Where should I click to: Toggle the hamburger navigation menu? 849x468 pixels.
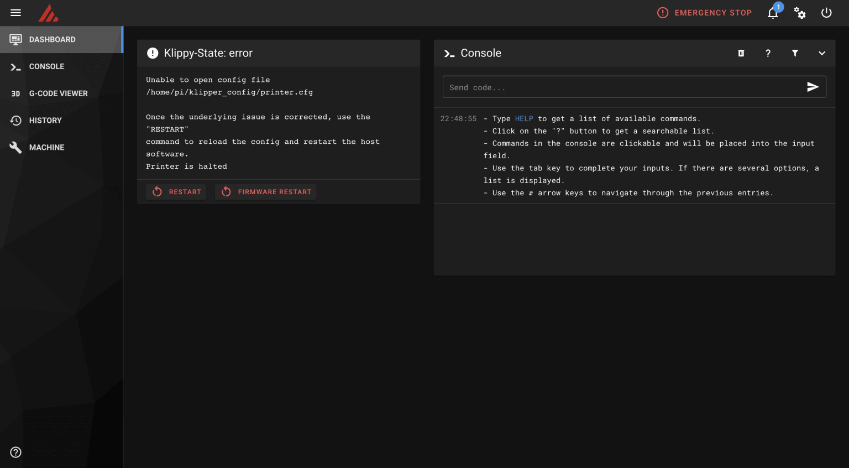point(15,13)
